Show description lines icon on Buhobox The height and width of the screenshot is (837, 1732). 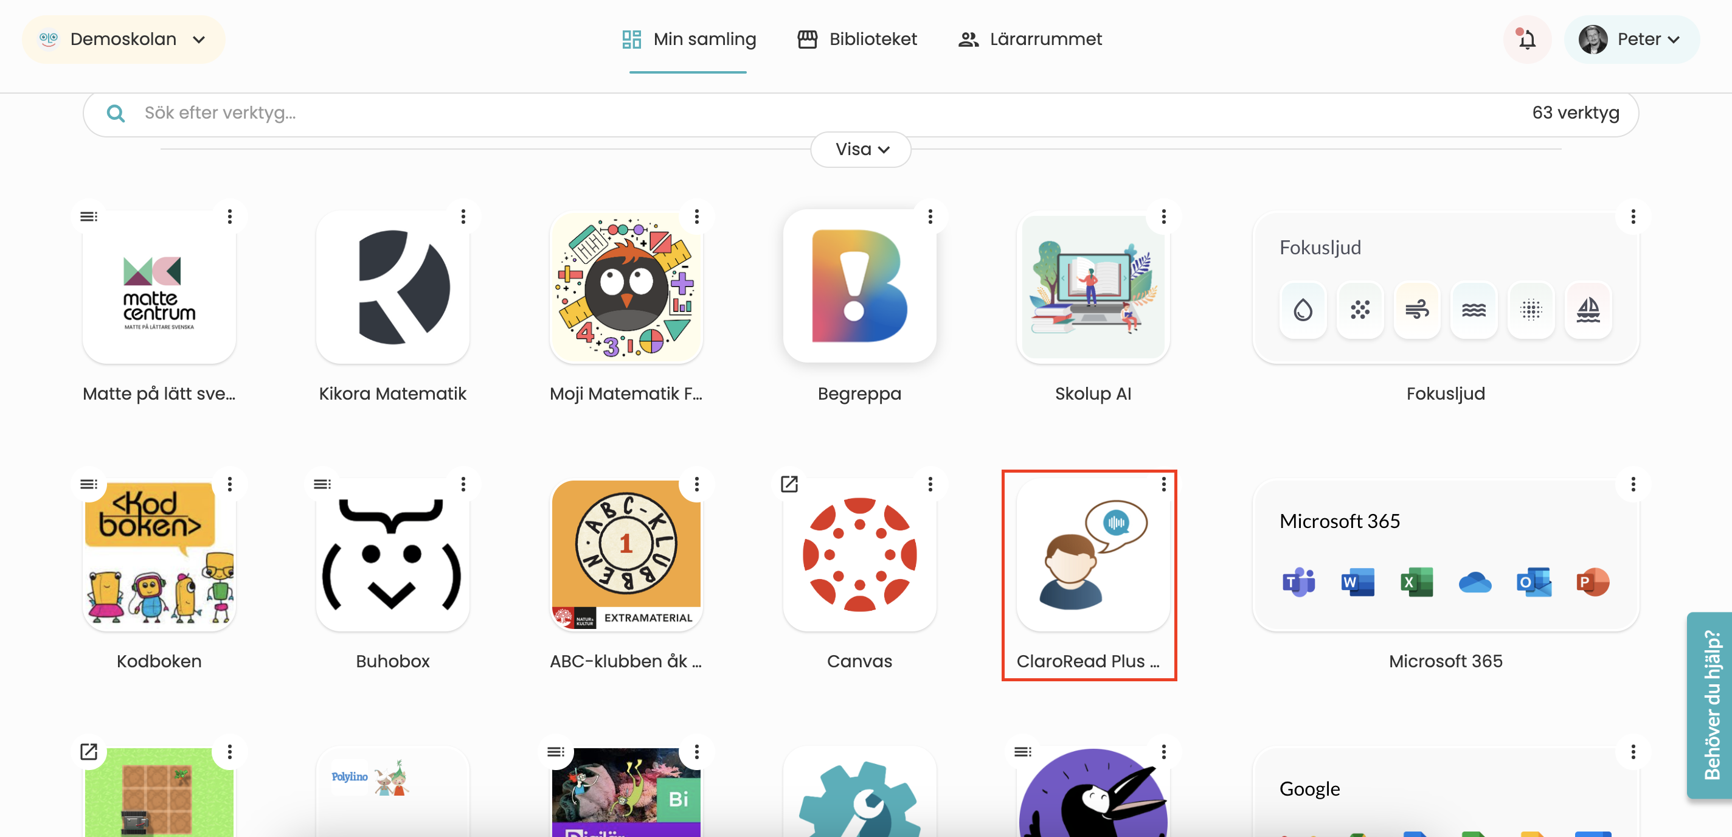click(322, 484)
